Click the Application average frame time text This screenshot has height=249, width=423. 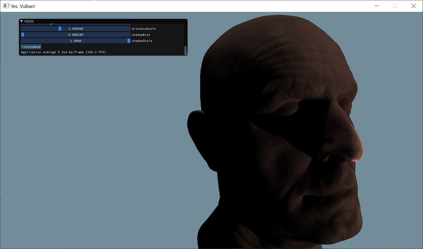[63, 52]
